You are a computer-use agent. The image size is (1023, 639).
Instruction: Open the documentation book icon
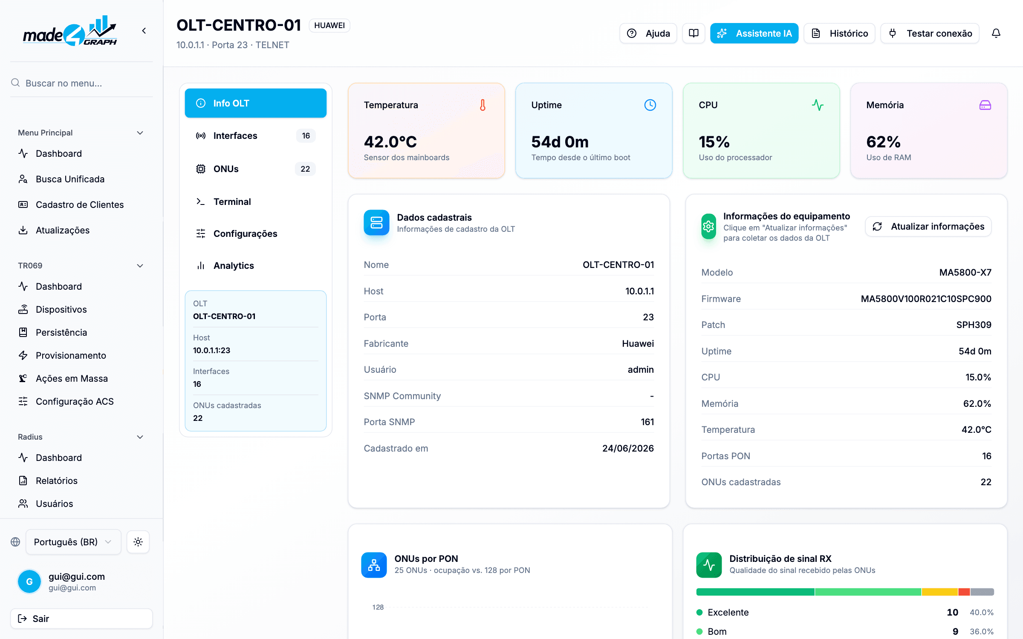point(694,33)
